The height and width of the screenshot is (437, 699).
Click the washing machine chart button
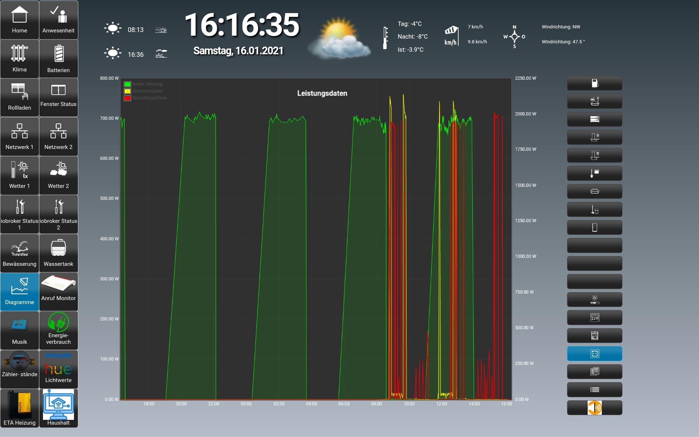click(x=594, y=336)
